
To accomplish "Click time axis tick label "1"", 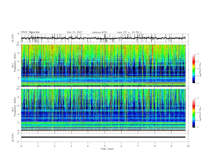I will [38, 146].
